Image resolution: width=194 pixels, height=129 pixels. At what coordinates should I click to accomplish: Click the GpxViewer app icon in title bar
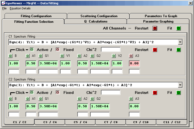point(3,3)
